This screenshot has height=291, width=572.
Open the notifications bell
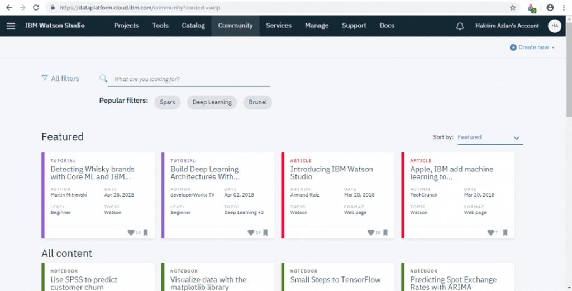460,26
